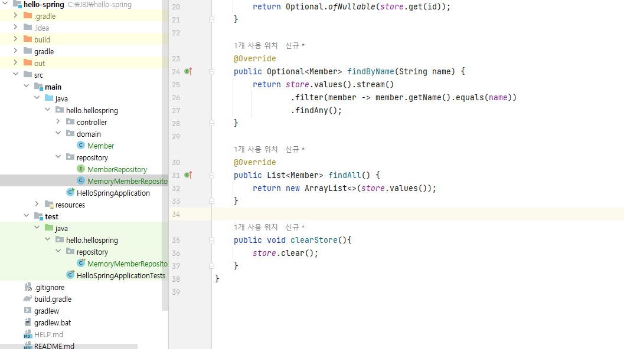Open HELP.md file
This screenshot has width=624, height=349.
[x=48, y=335]
